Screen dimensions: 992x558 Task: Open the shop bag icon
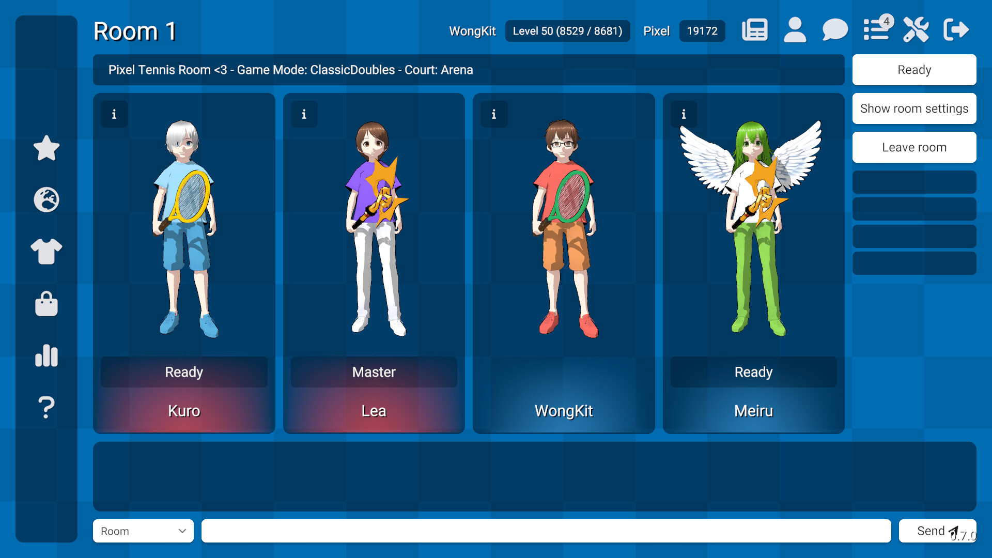tap(47, 304)
